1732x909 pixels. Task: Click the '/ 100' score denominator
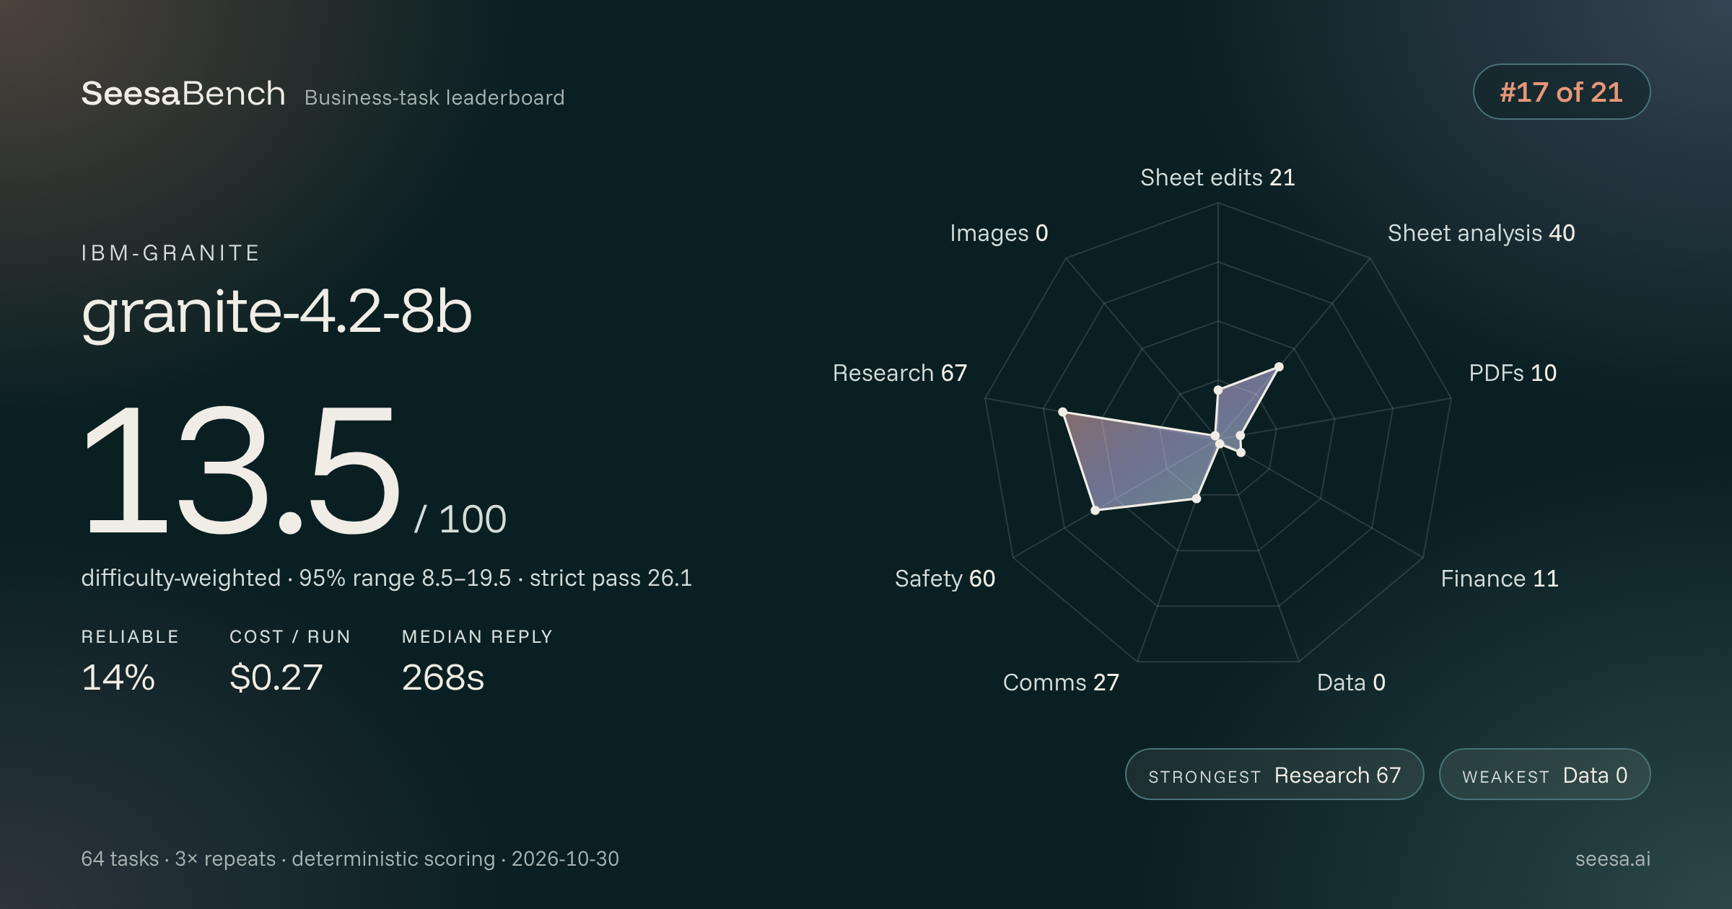pyautogui.click(x=460, y=519)
